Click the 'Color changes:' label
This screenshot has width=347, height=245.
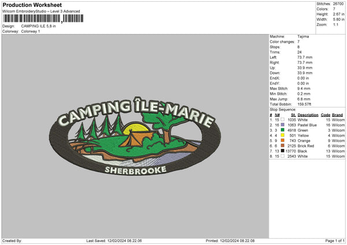[282, 42]
